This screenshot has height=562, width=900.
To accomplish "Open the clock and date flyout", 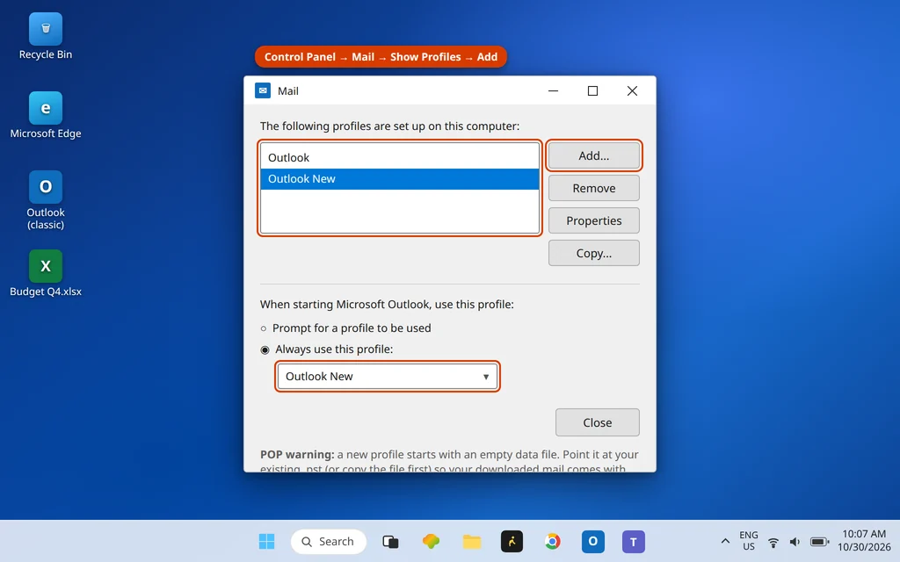I will [x=864, y=541].
